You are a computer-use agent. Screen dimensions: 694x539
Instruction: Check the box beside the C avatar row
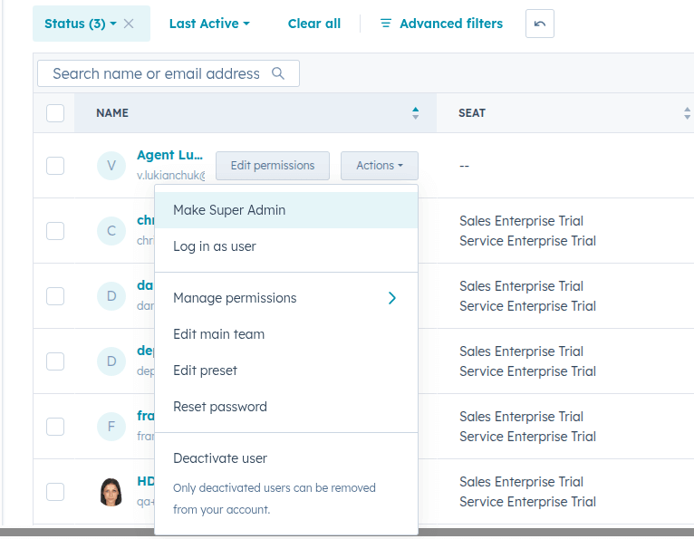tap(55, 231)
